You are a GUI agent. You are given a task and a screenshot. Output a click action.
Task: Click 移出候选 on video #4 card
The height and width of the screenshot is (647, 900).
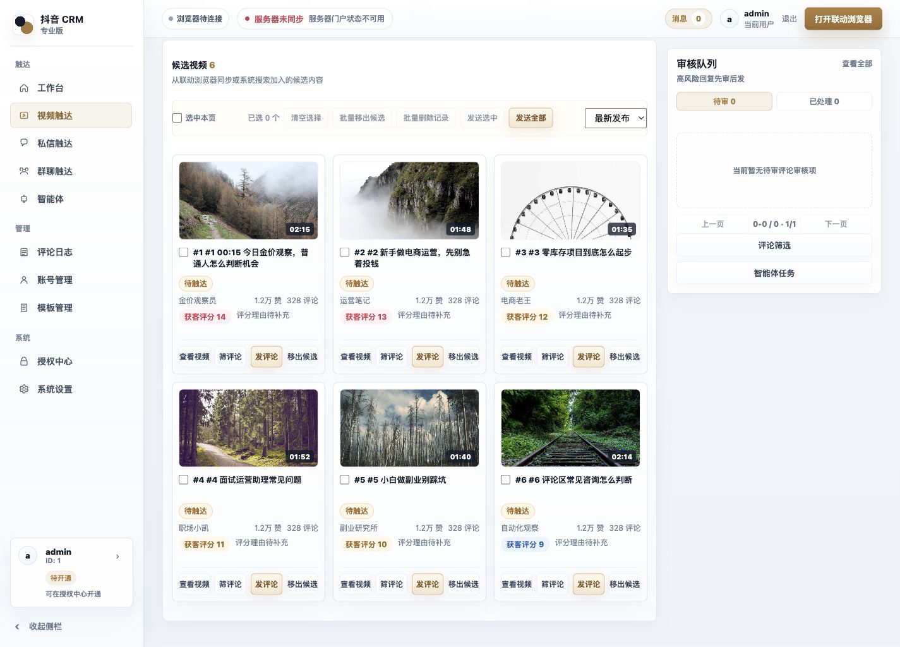[303, 584]
